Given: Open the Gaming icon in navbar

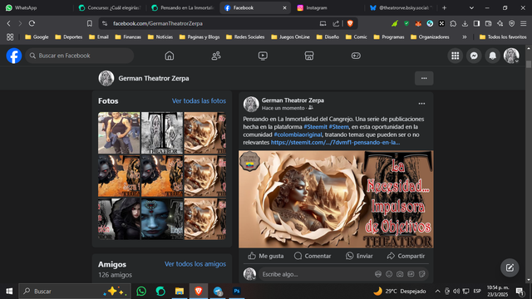Looking at the screenshot, I should 356,56.
